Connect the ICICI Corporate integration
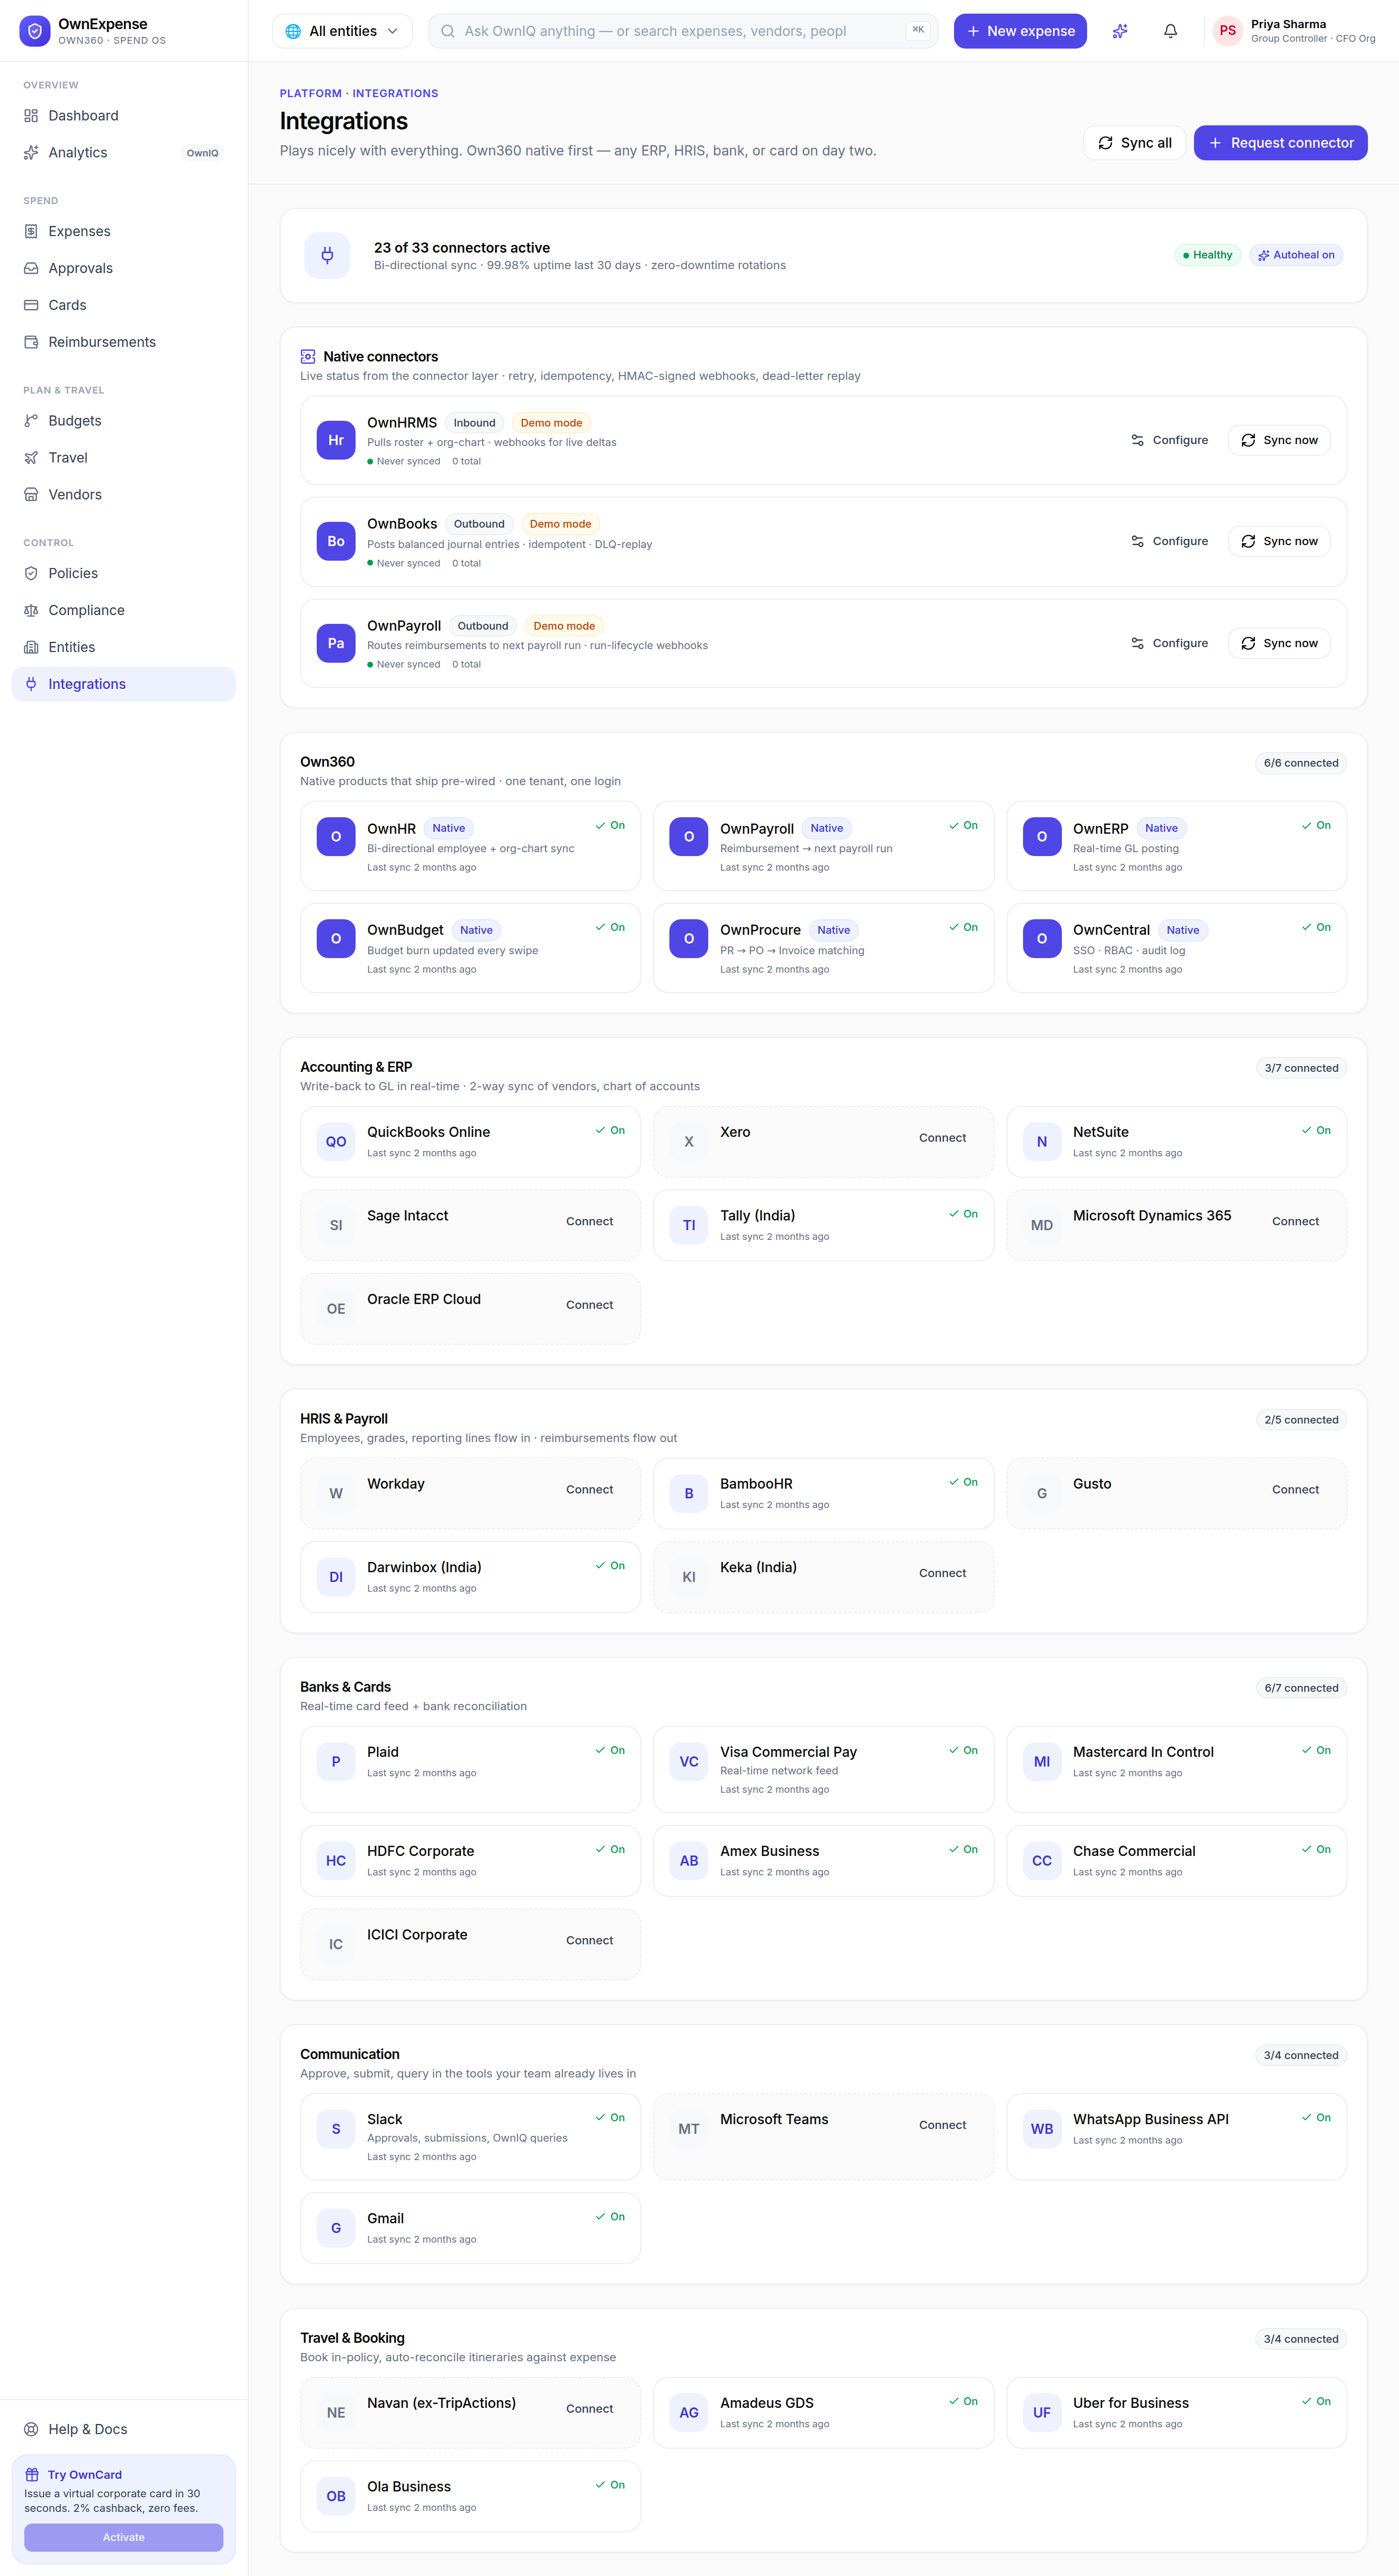1399x2576 pixels. 589,1940
